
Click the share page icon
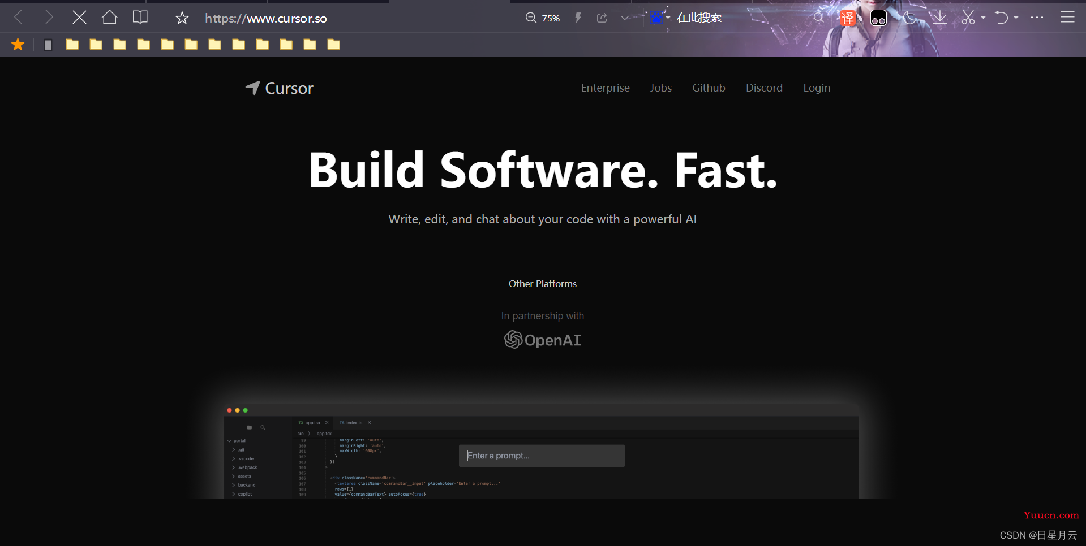(x=602, y=18)
